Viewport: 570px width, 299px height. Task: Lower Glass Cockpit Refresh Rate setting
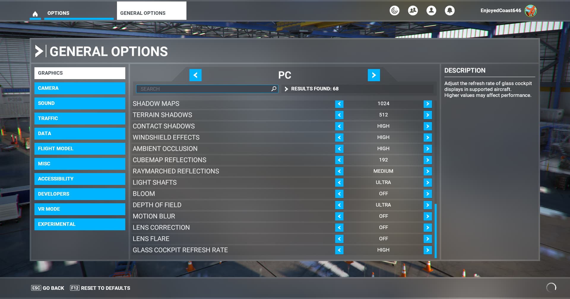(x=339, y=250)
